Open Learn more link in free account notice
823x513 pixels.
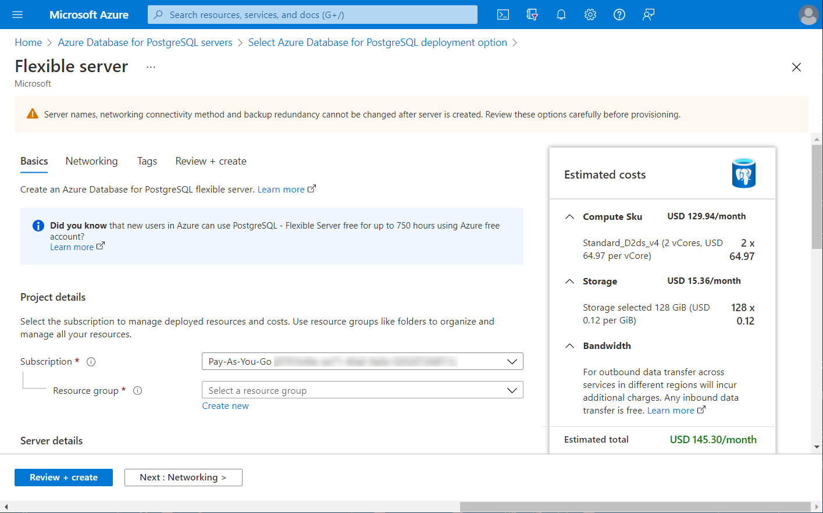pos(77,247)
